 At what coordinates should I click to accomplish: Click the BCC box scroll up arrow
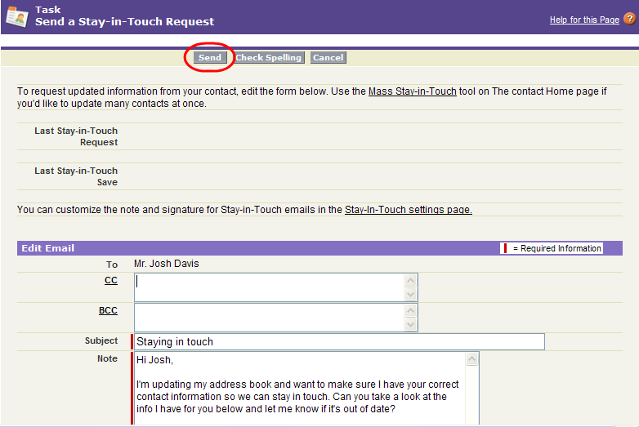click(x=410, y=310)
